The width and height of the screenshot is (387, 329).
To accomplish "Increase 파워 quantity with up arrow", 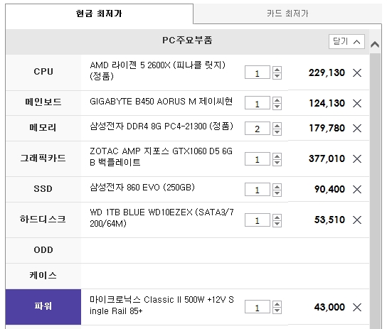I will coord(277,304).
